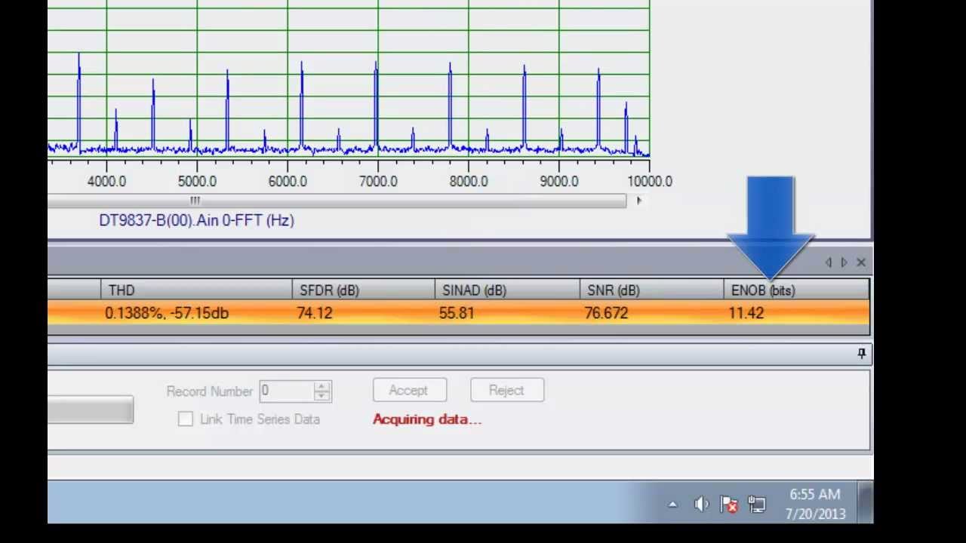Click the 7000.0 frequency axis label

point(378,181)
